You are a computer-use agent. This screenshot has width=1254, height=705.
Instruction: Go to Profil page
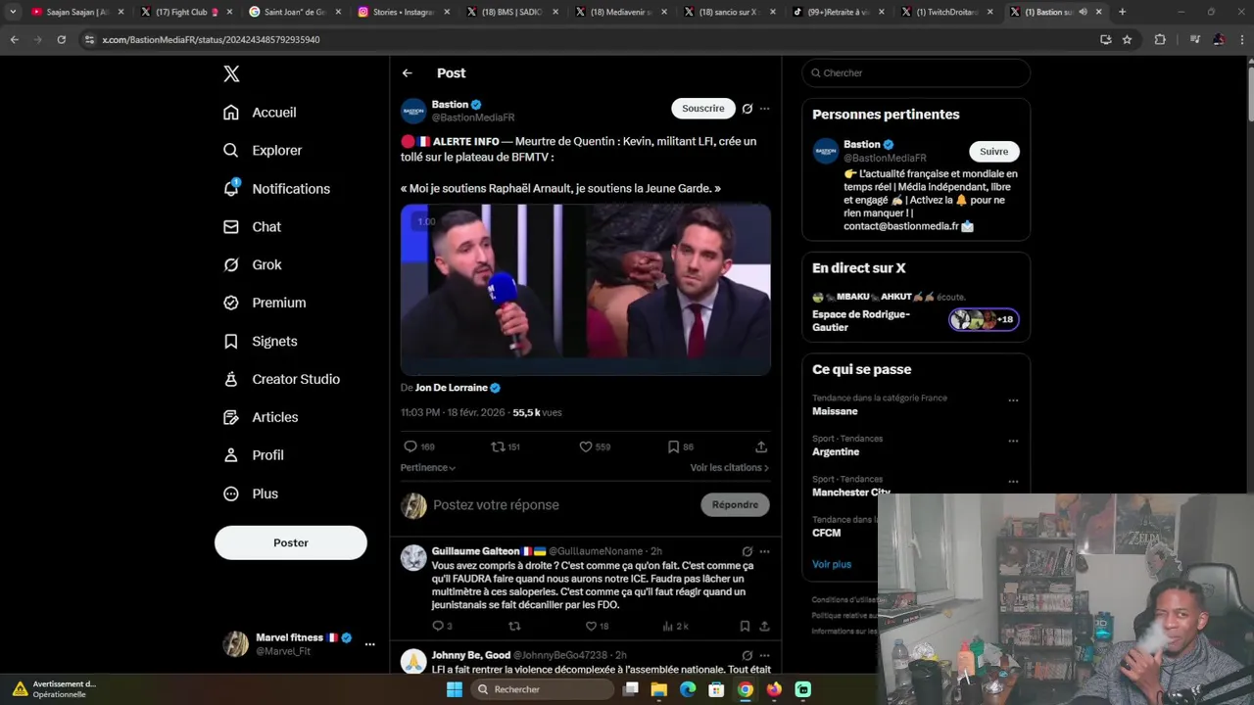pyautogui.click(x=254, y=455)
